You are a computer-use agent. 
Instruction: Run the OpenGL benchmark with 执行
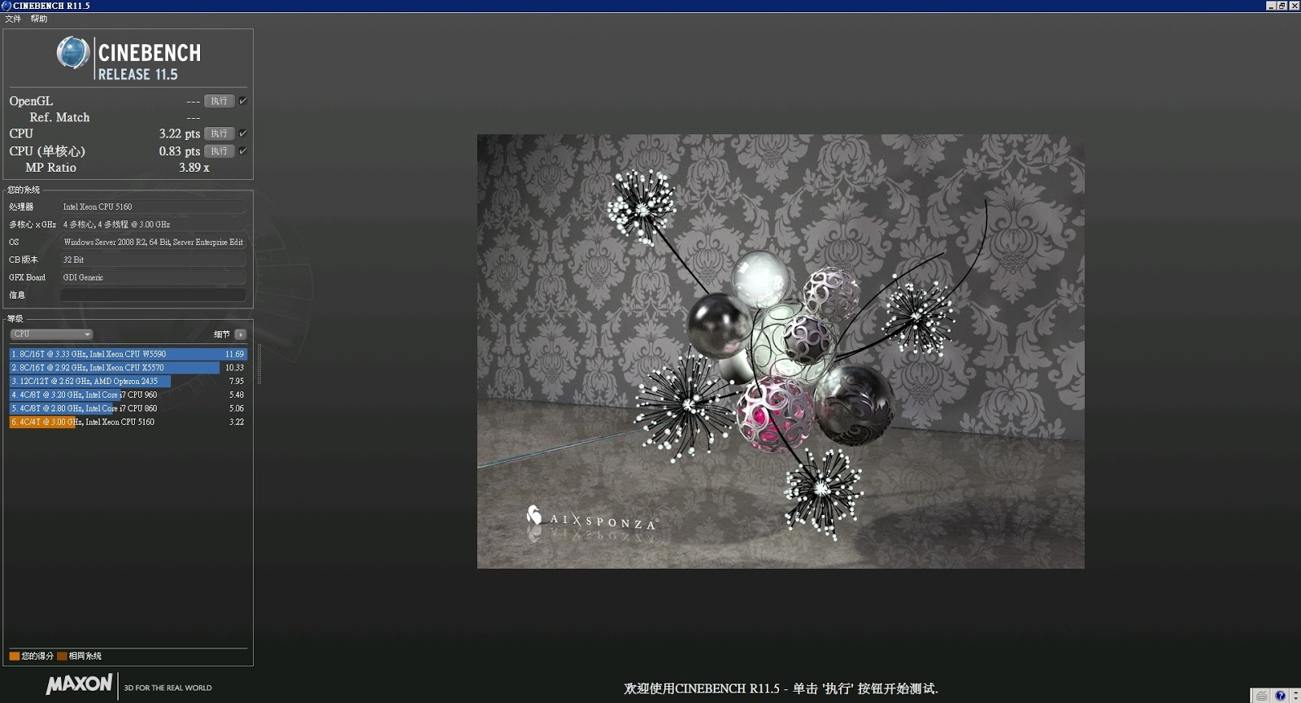(x=220, y=101)
